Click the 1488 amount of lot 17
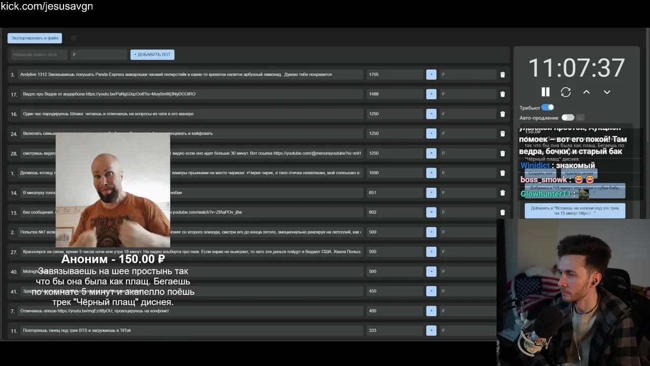The width and height of the screenshot is (650, 366). click(x=395, y=94)
